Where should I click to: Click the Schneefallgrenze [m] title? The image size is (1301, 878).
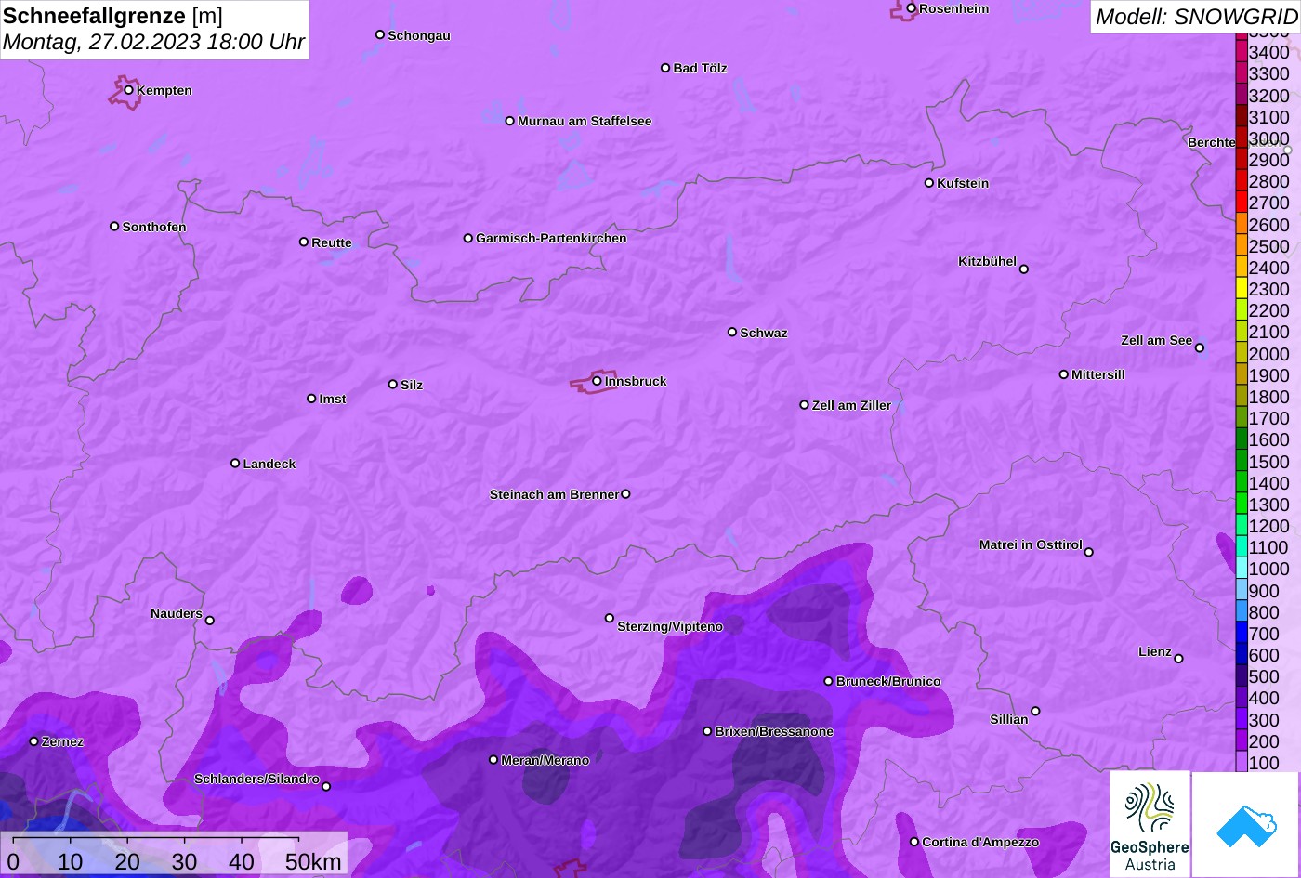pyautogui.click(x=113, y=16)
